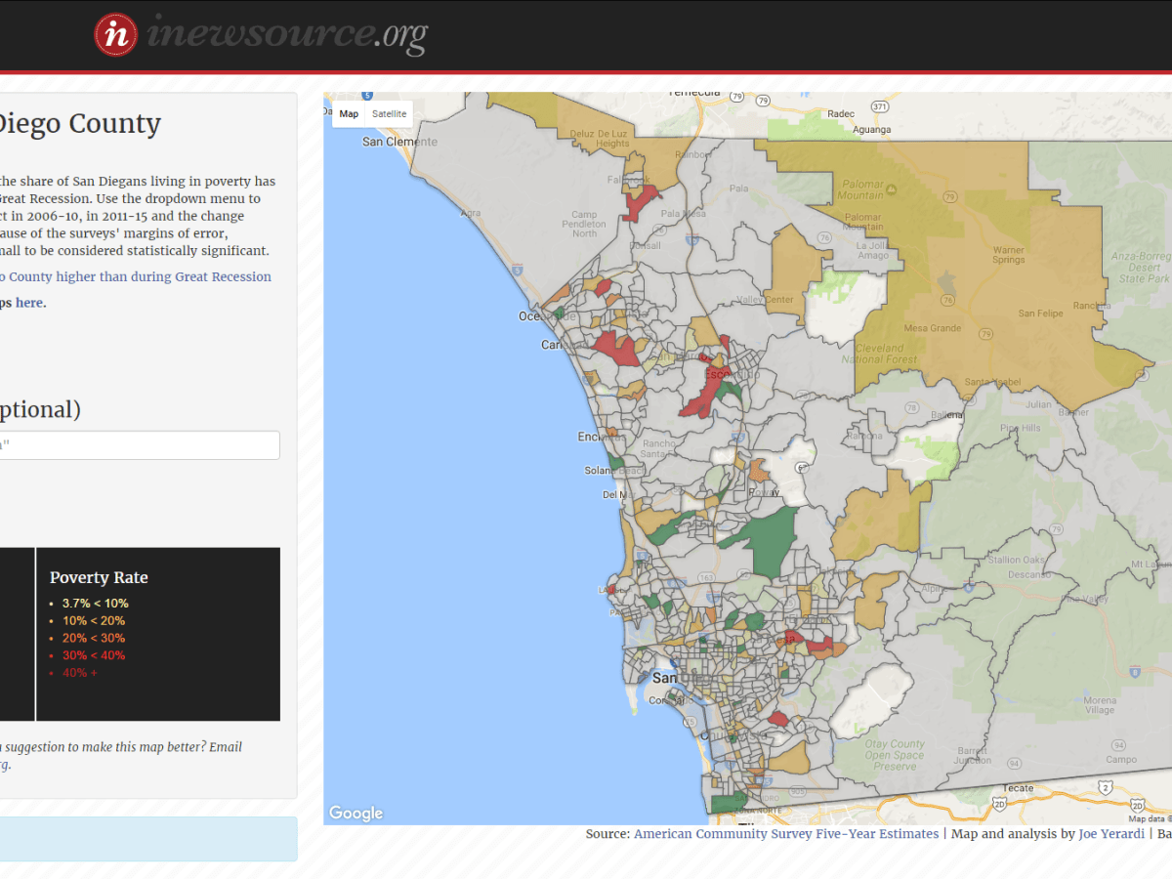Click the Morena Village map label
The height and width of the screenshot is (879, 1172).
(x=1100, y=705)
